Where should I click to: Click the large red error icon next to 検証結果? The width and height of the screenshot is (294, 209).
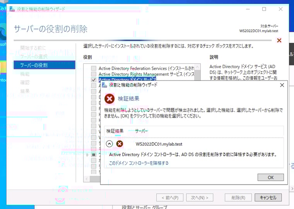point(109,98)
